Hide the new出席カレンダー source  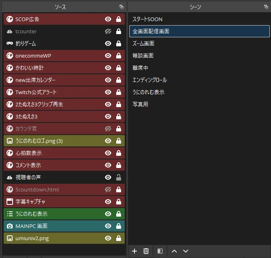[108, 80]
